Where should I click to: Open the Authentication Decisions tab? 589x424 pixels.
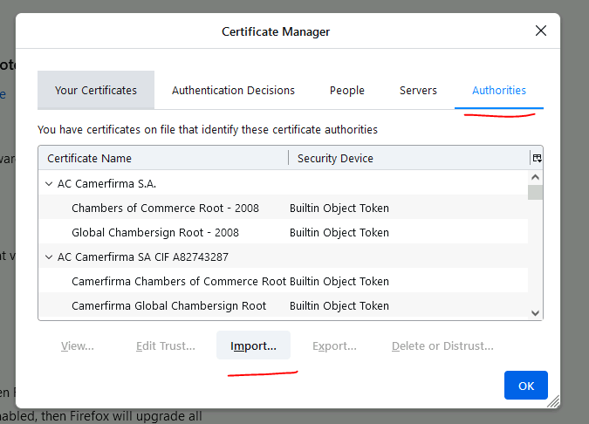(x=233, y=91)
